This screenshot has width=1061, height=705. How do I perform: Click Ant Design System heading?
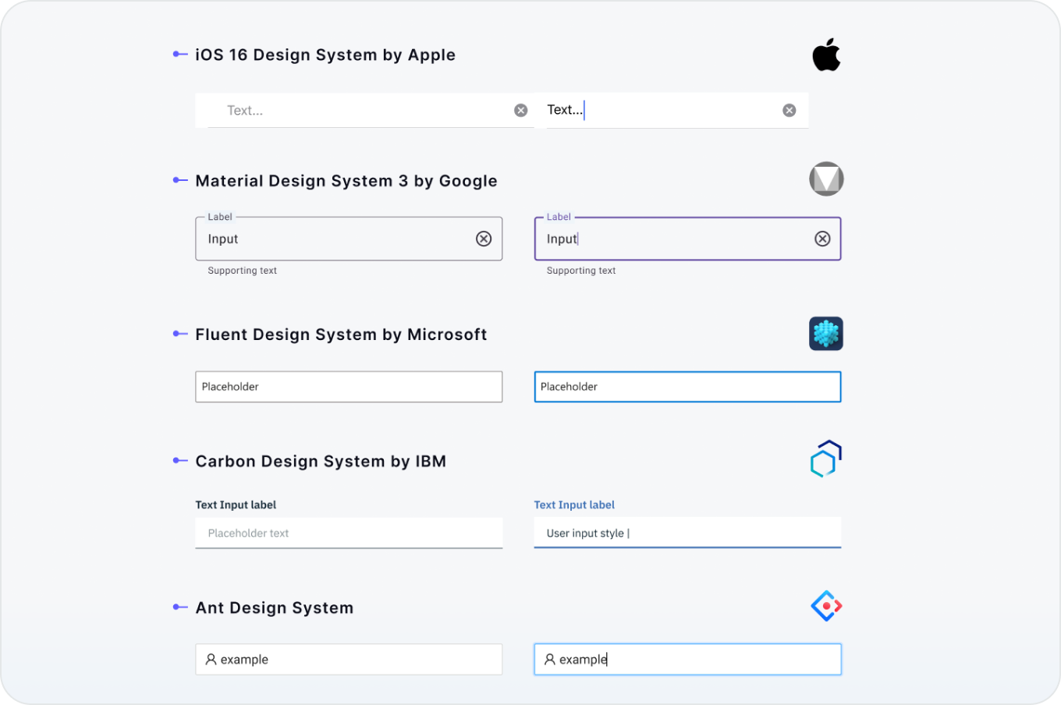[275, 608]
